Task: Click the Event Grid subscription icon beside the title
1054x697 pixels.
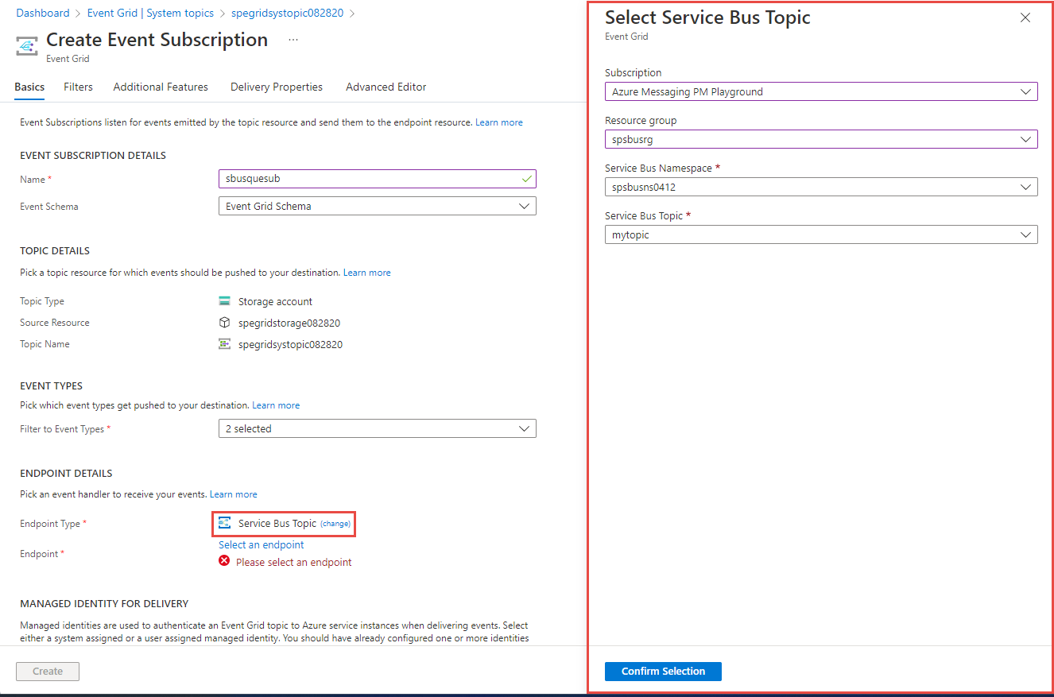Action: coord(28,46)
